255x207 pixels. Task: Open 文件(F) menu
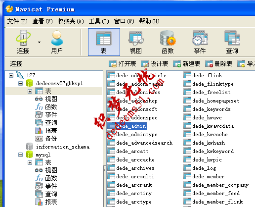click(x=17, y=21)
